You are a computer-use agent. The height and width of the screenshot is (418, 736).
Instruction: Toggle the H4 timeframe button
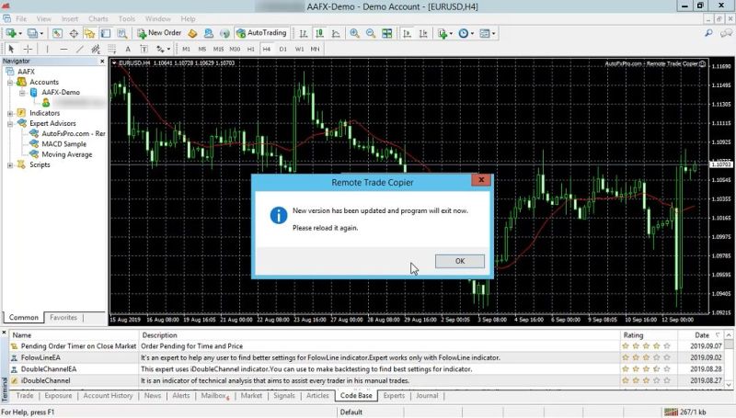tap(266, 49)
